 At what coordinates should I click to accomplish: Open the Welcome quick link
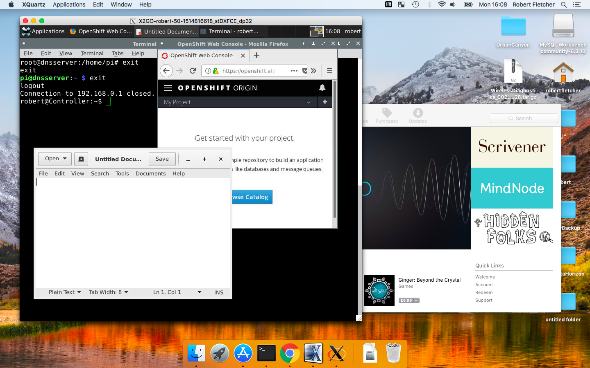(x=485, y=277)
